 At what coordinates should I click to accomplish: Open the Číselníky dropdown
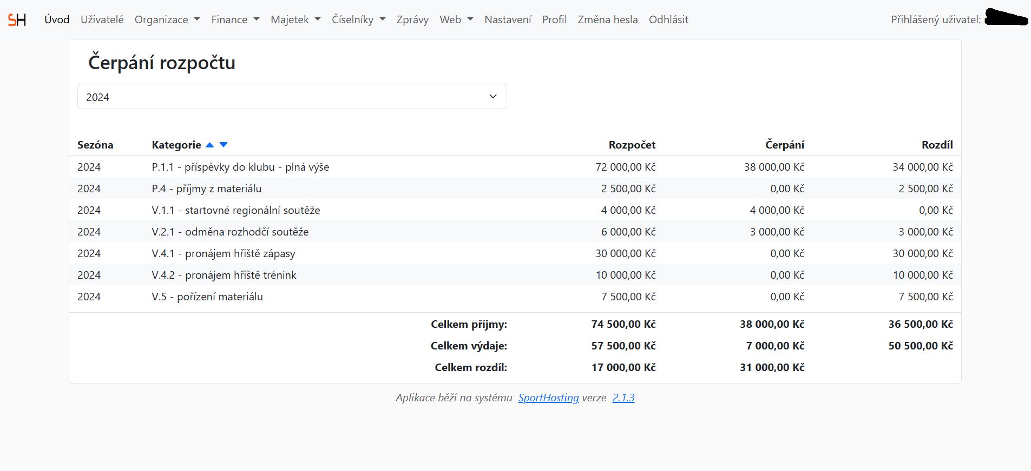tap(358, 19)
